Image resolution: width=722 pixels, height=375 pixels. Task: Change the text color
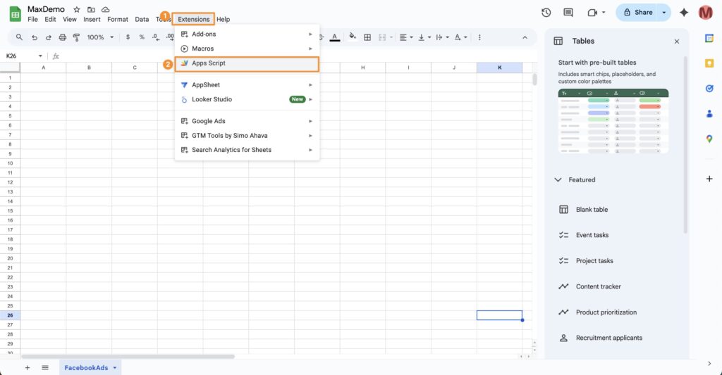335,37
